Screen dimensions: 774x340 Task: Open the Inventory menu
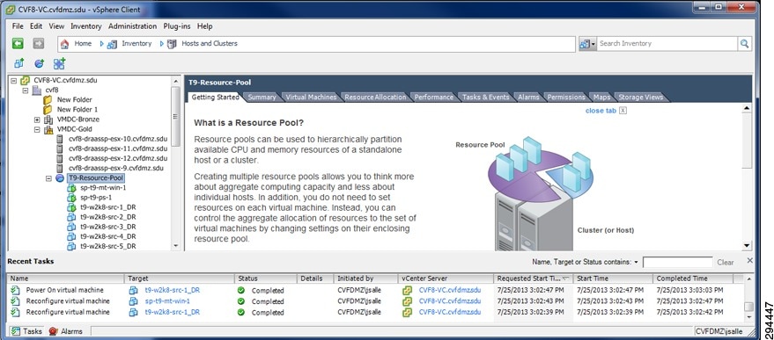[86, 26]
